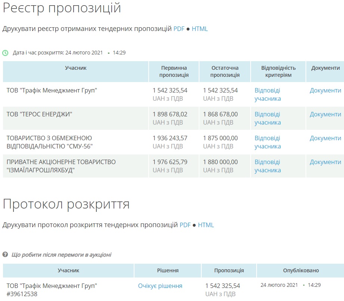Click 'Що робити після перемоги в аукціоні' help text
Image resolution: width=344 pixels, height=301 pixels.
pos(61,255)
